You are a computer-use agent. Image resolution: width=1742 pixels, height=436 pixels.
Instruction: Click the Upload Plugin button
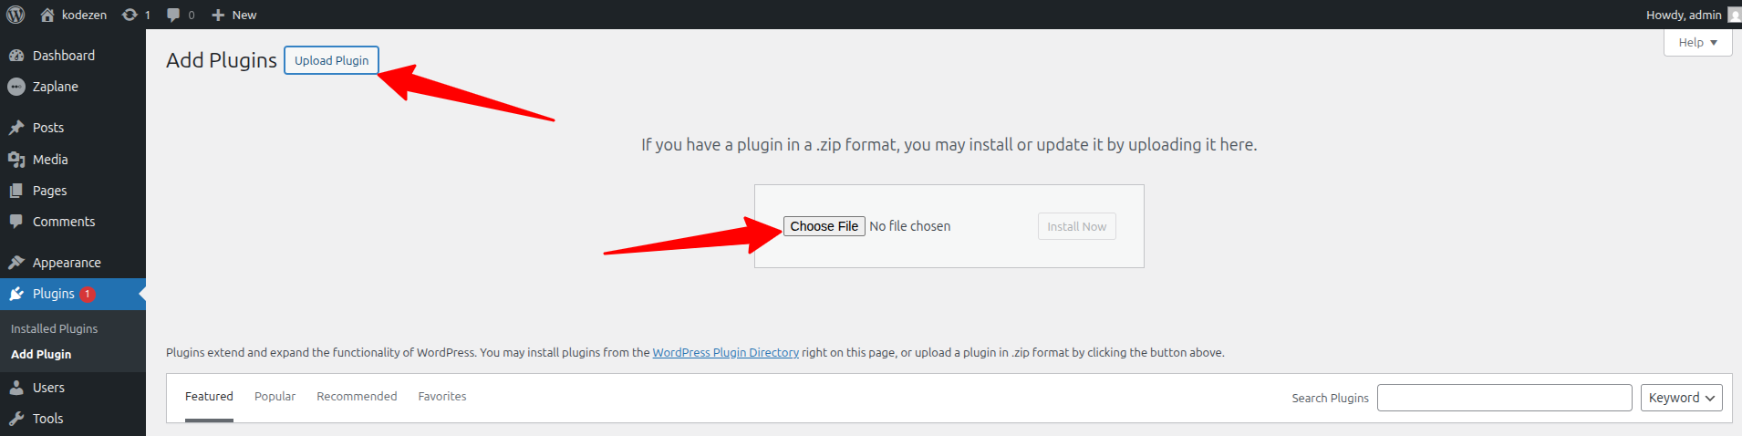(331, 60)
